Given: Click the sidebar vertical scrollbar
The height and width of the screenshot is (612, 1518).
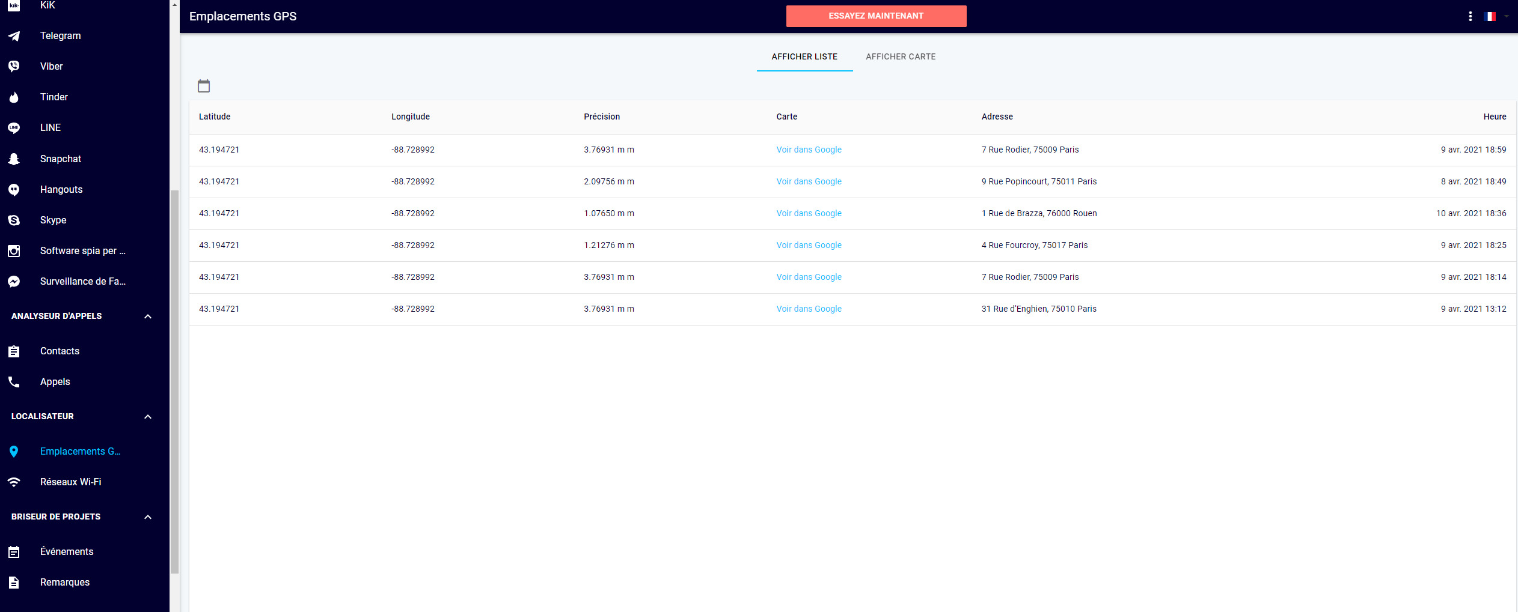Looking at the screenshot, I should [174, 382].
